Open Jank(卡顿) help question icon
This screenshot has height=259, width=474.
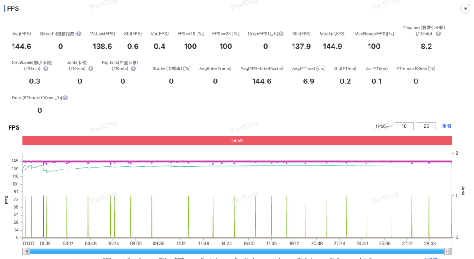(90, 68)
